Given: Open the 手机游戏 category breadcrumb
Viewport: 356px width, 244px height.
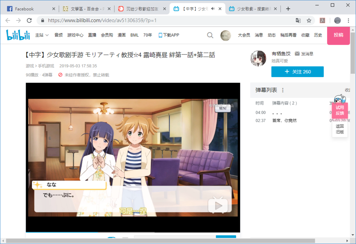Looking at the screenshot, I should 46,66.
